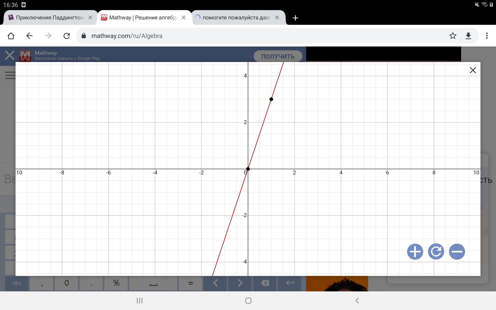
Task: Switch to Приключения Паддингтона tab
Action: tap(47, 18)
